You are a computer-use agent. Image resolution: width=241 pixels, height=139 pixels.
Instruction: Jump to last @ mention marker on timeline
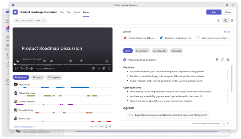[x=81, y=61]
